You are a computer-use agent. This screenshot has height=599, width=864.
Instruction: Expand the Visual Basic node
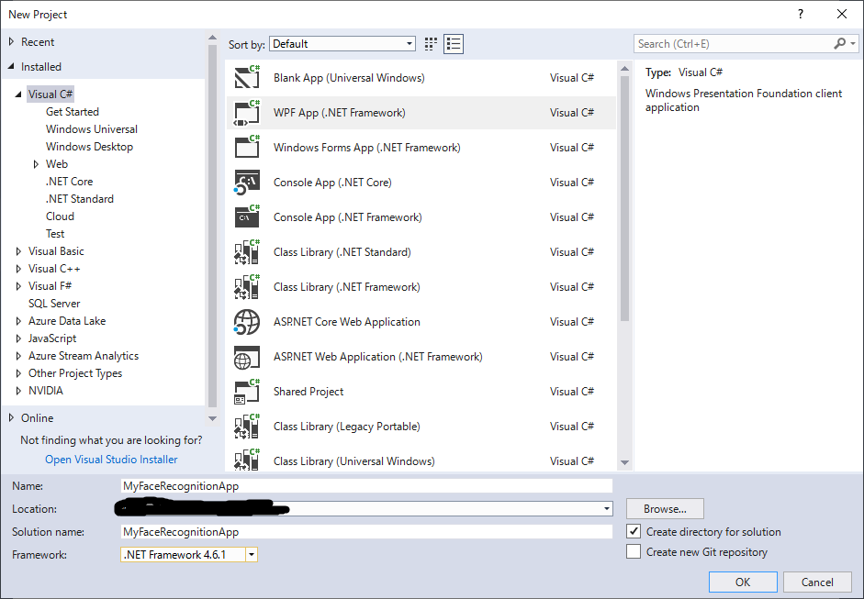pyautogui.click(x=18, y=251)
